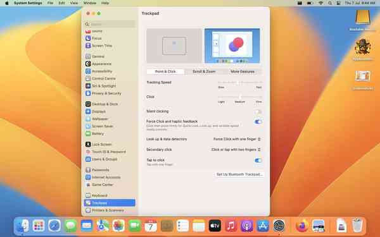Open Secondary click options dropdown
Screen dimensions: 380x237
click(236, 149)
